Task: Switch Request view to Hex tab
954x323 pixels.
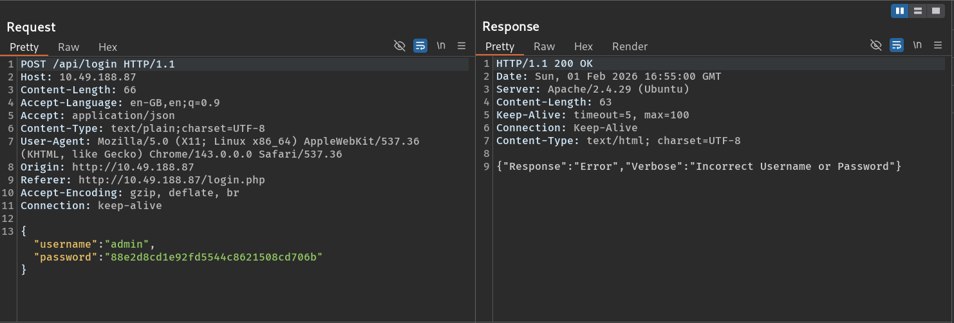Action: point(108,47)
